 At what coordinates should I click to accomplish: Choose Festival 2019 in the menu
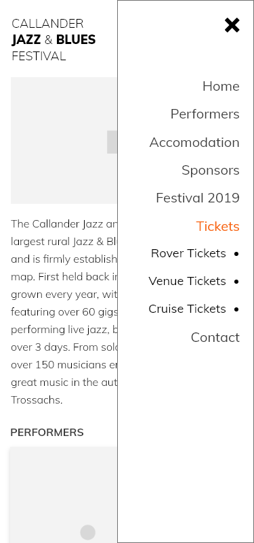(198, 198)
